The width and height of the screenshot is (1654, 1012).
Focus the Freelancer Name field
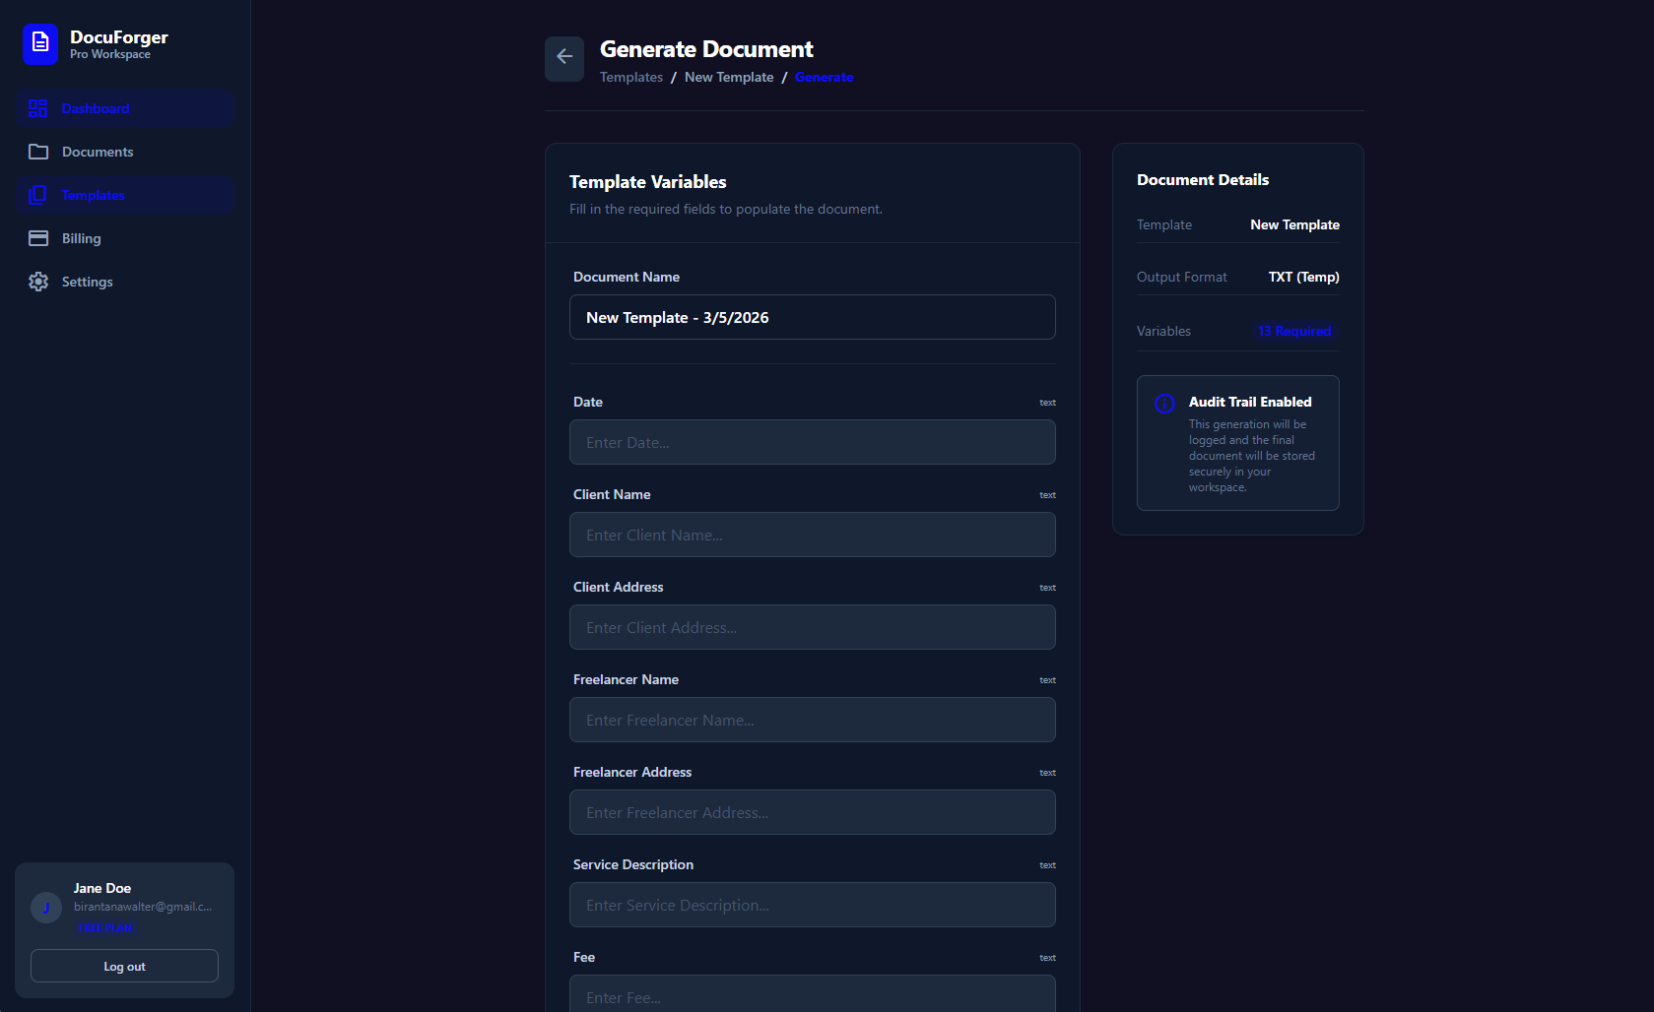pyautogui.click(x=812, y=720)
